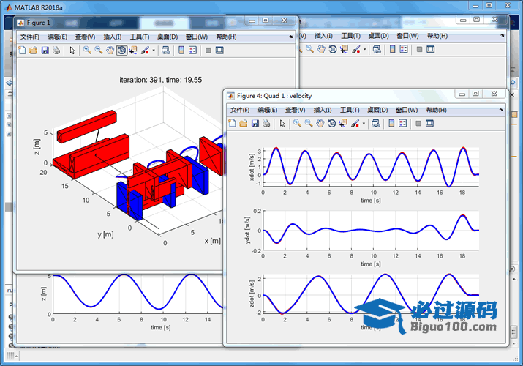Expand brush dropdown arrow in Figure 1 toolbar

(154, 51)
